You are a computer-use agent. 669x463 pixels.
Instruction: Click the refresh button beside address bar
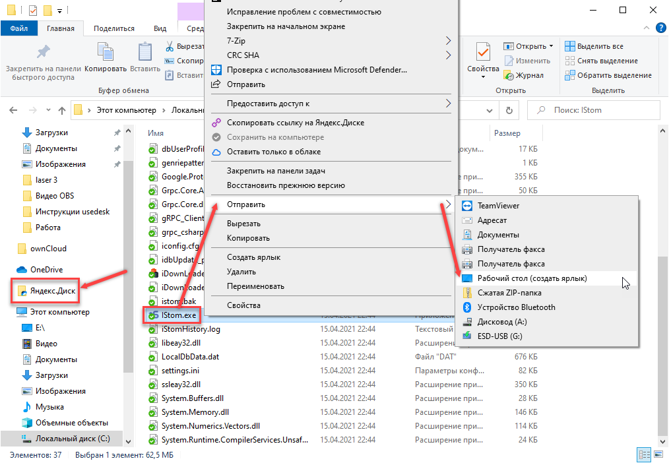(x=509, y=110)
